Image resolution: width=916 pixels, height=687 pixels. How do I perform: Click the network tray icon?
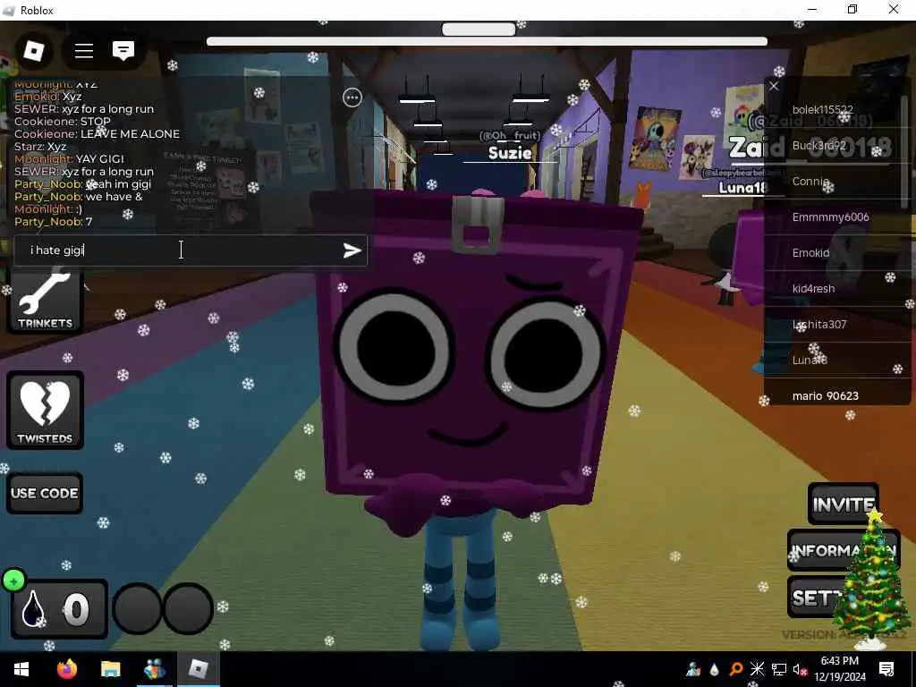779,669
